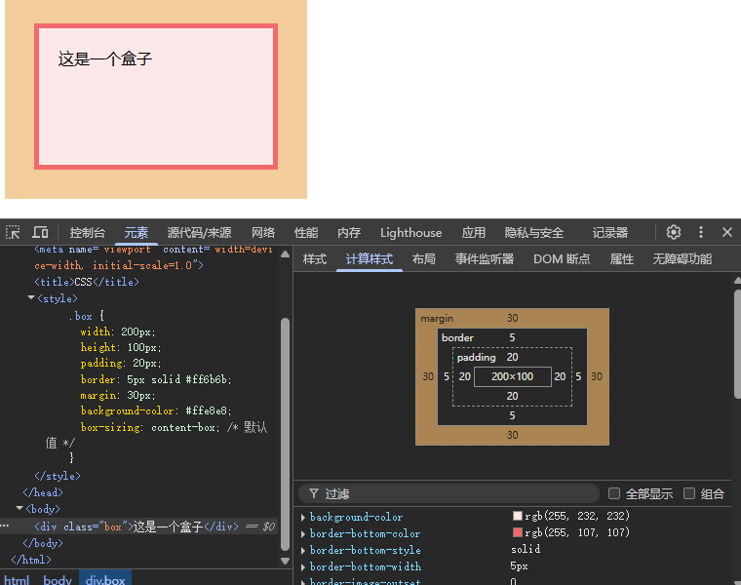Collapse the <style> node in the DOM tree

click(31, 298)
